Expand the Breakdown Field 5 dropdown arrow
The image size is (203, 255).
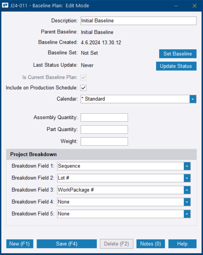(x=187, y=214)
